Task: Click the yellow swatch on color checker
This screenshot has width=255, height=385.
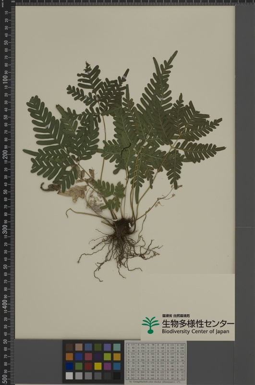Action: [98, 366]
